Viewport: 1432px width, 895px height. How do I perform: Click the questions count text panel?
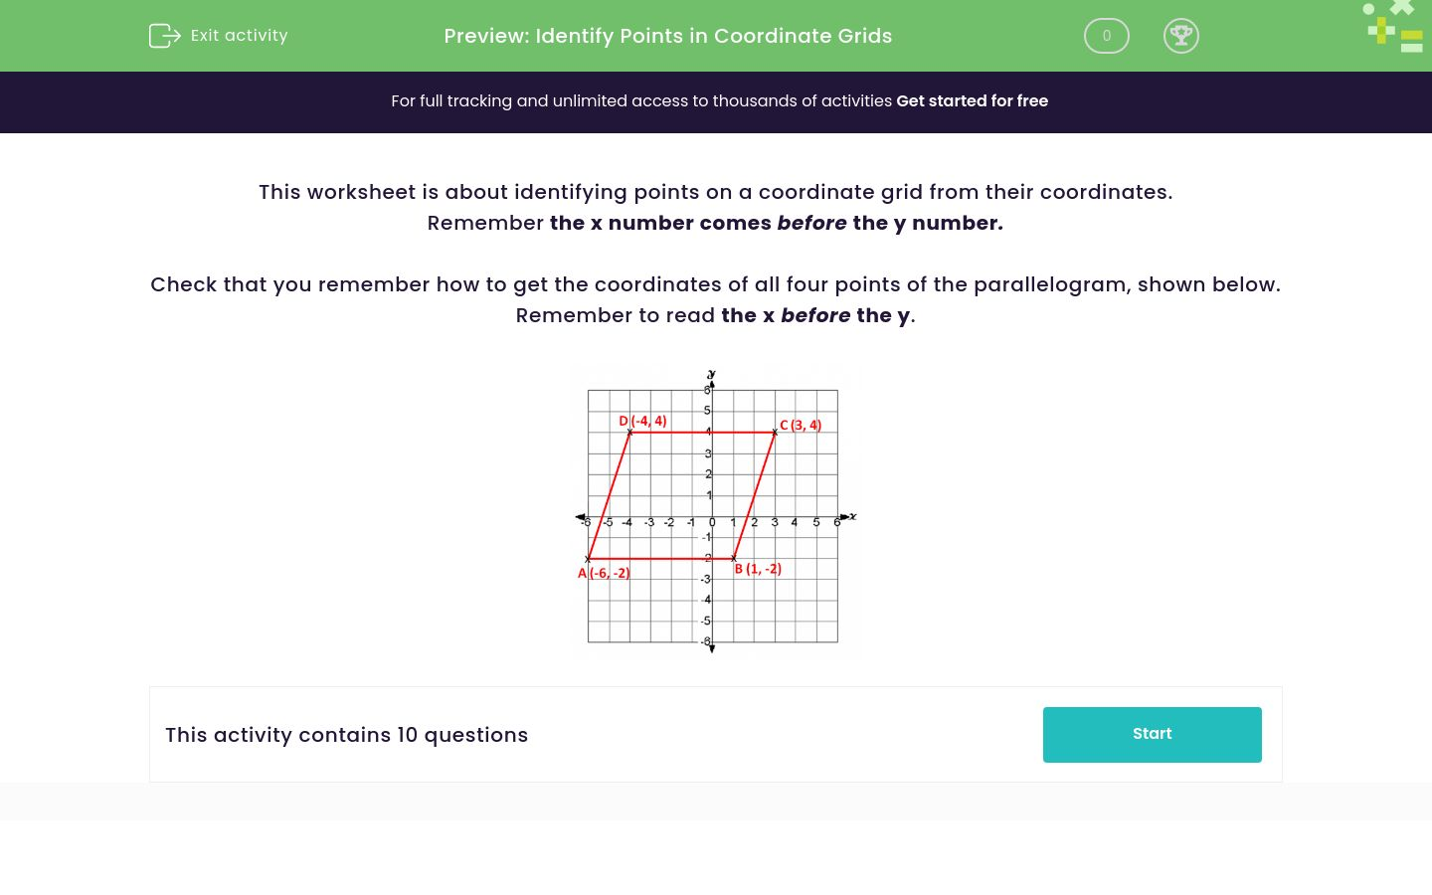(x=346, y=735)
